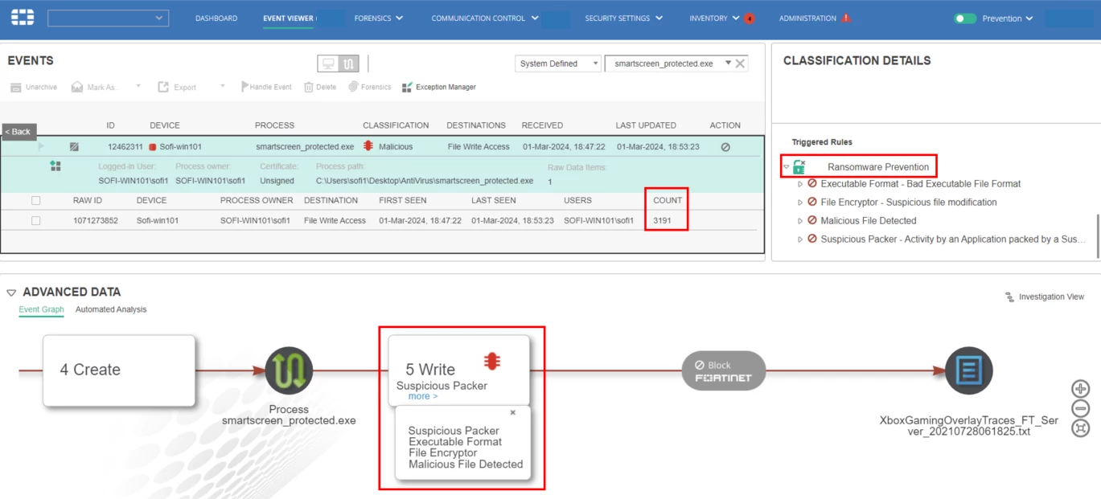Image resolution: width=1101 pixels, height=499 pixels.
Task: Collapse the Ransomware Prevention rule group
Action: 787,167
